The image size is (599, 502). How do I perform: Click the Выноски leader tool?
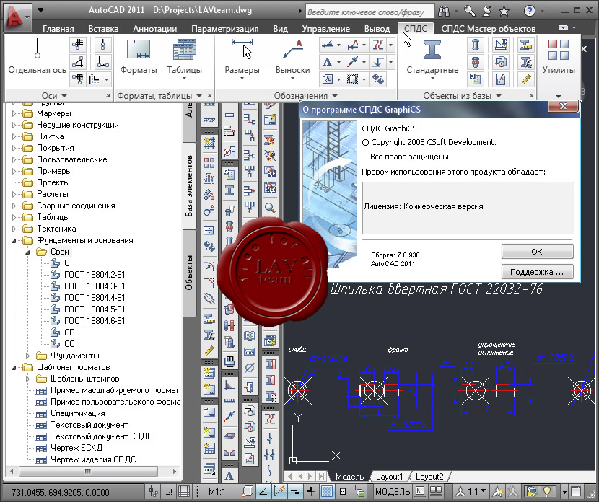tap(292, 59)
